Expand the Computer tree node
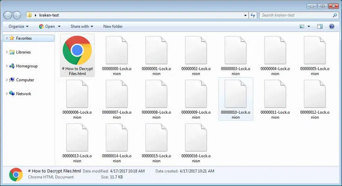The image size is (342, 186). click(x=7, y=80)
